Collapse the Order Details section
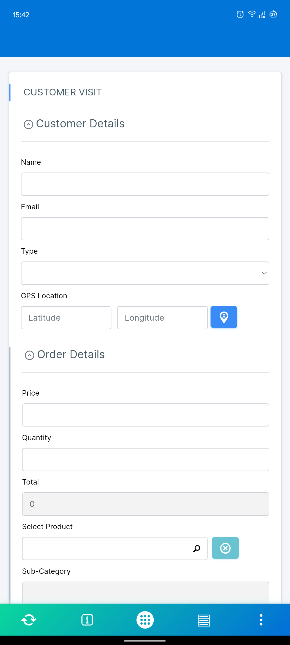The height and width of the screenshot is (645, 290). [30, 355]
